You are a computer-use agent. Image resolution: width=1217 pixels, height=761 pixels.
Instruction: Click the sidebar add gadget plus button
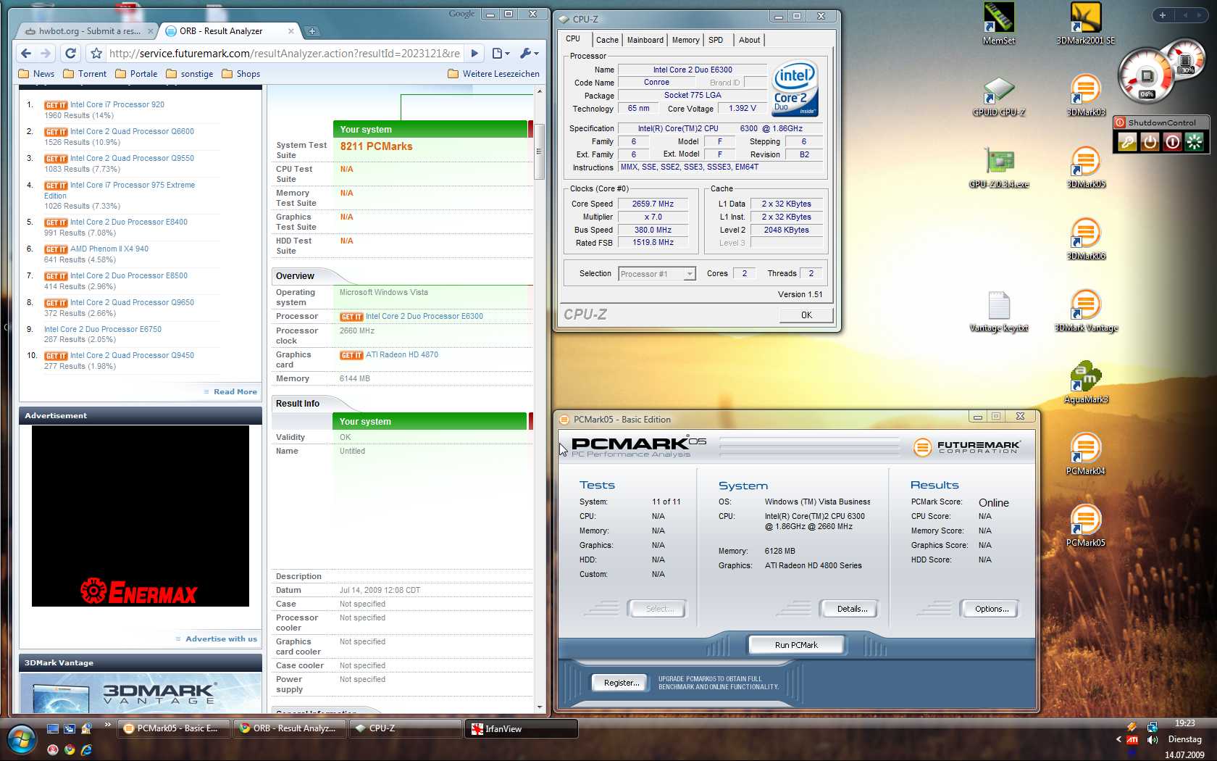coord(1162,15)
